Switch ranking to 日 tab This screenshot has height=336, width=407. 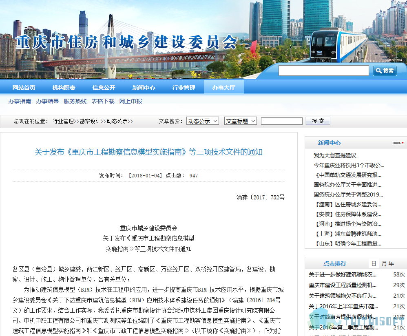click(374, 263)
